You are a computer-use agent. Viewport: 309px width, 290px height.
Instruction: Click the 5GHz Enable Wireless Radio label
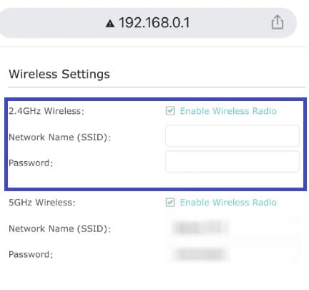pyautogui.click(x=228, y=203)
